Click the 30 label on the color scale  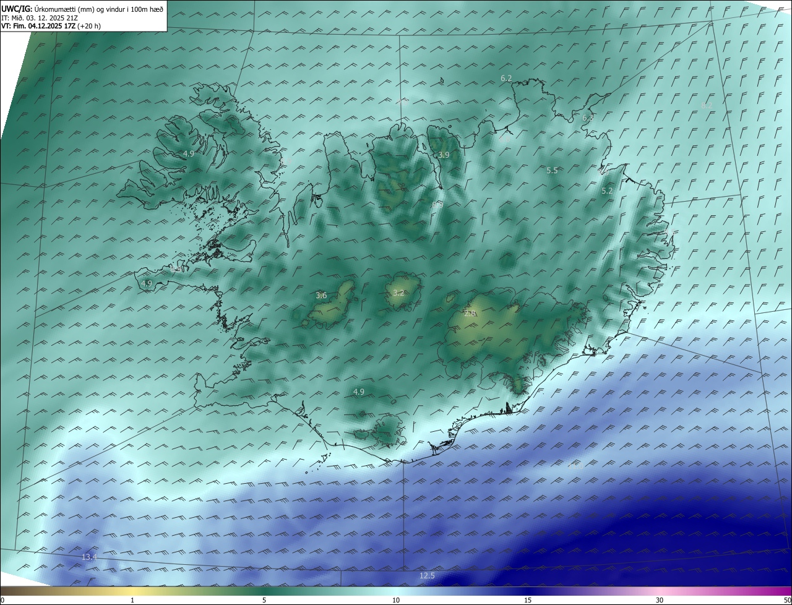coord(660,600)
